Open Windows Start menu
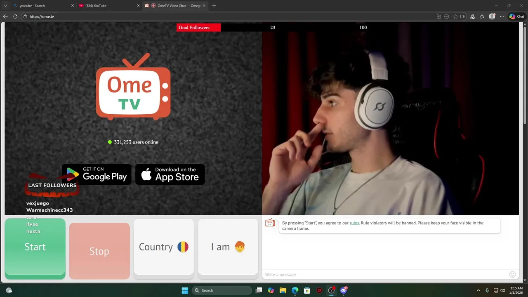The width and height of the screenshot is (528, 297). (x=185, y=290)
